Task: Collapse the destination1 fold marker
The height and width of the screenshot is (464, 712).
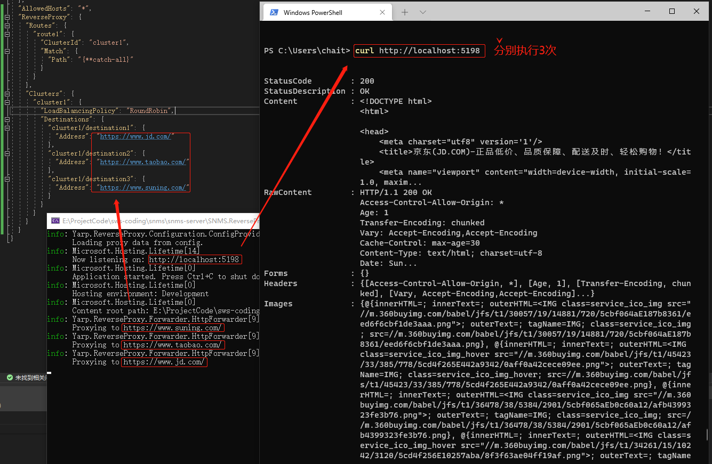Action: (6, 128)
